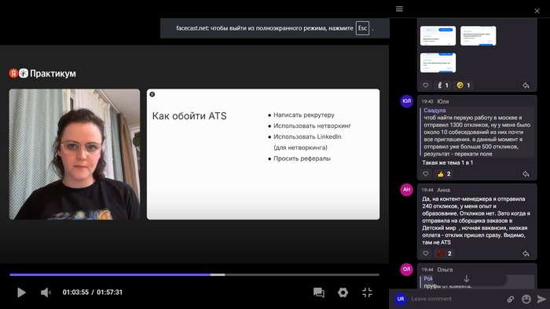550x309 pixels.
Task: Click the laughing emoji reaction
Action: [463, 85]
